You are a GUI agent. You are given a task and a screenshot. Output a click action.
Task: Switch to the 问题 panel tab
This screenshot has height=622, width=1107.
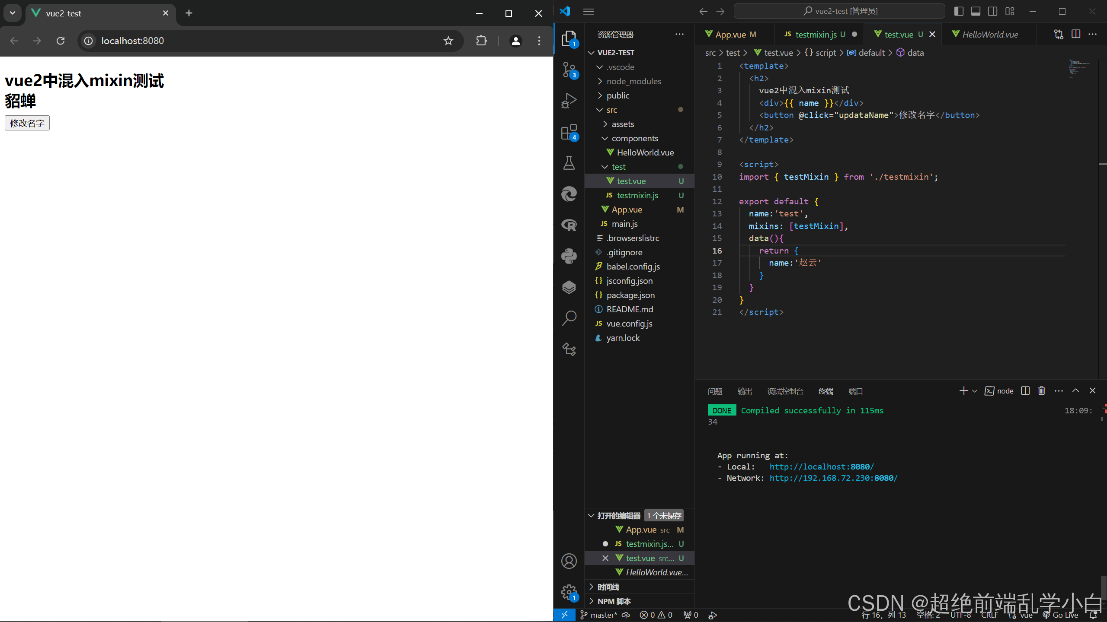click(715, 391)
